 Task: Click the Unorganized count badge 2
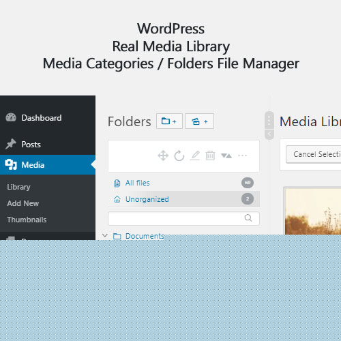tap(248, 199)
